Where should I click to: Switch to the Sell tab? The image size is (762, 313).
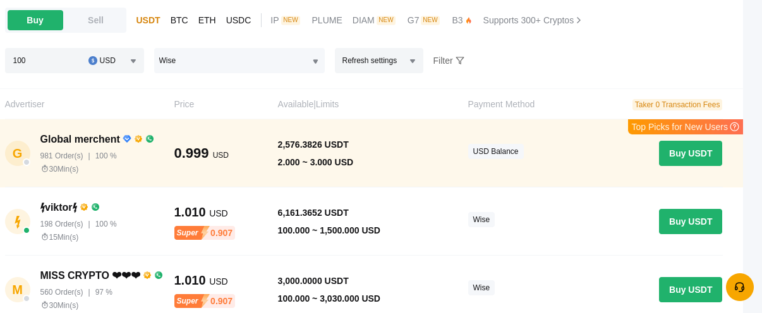click(x=95, y=20)
